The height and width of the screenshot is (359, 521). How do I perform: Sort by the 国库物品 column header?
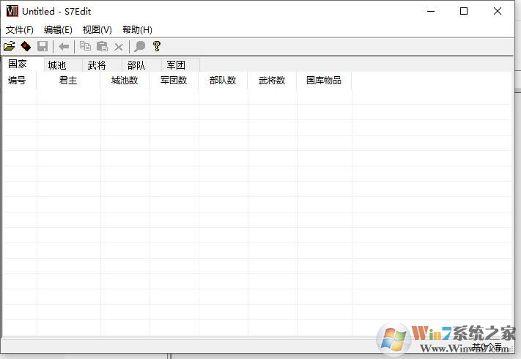click(324, 81)
